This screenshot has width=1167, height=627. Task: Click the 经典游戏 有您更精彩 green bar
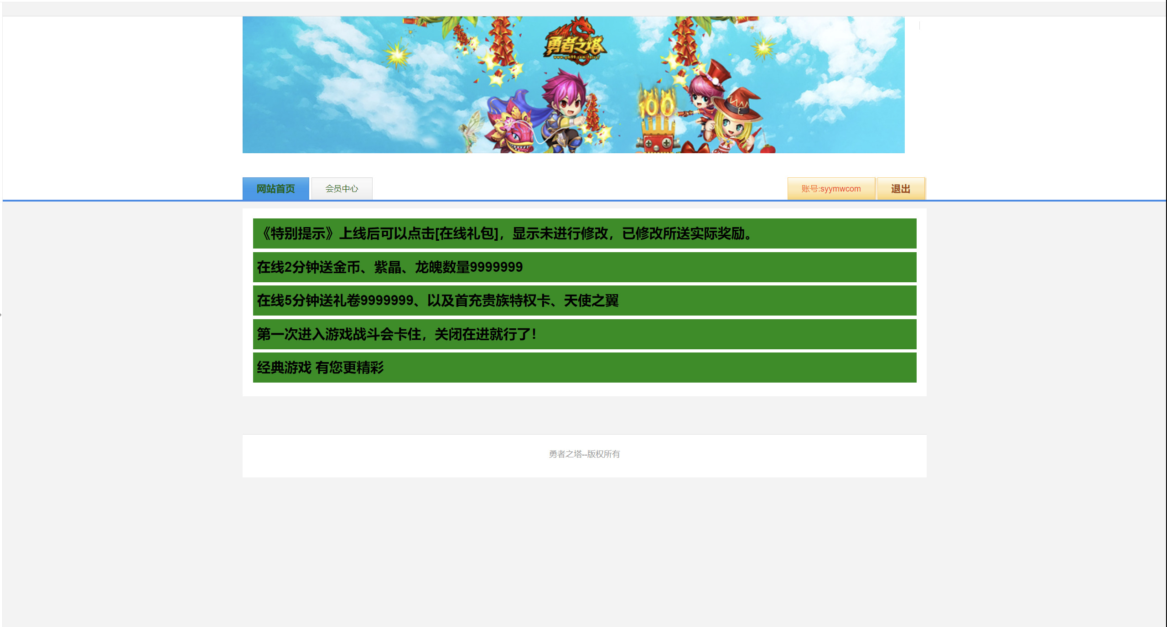(584, 368)
